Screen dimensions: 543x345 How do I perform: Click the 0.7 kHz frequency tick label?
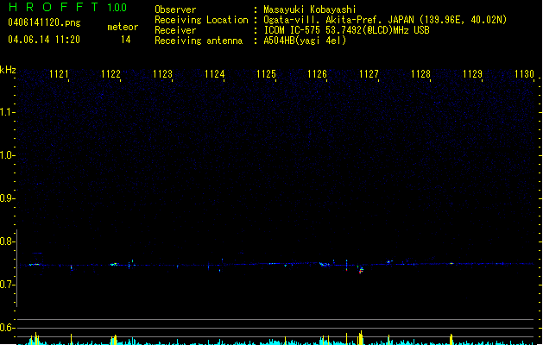pos(7,285)
